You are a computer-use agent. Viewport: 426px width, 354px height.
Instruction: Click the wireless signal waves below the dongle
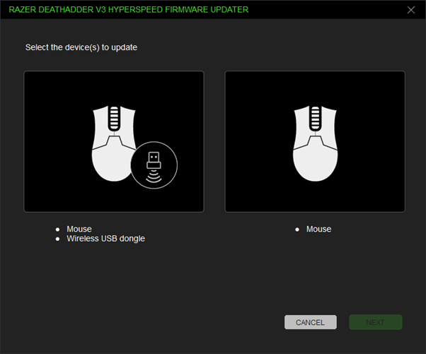pyautogui.click(x=154, y=177)
